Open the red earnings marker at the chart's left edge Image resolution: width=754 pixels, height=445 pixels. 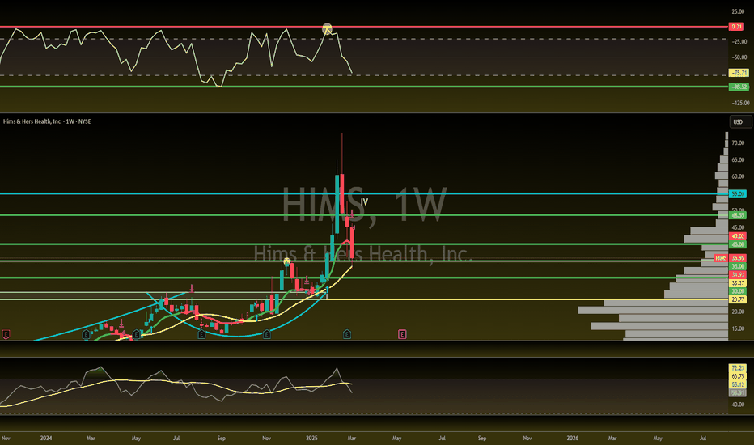point(6,334)
